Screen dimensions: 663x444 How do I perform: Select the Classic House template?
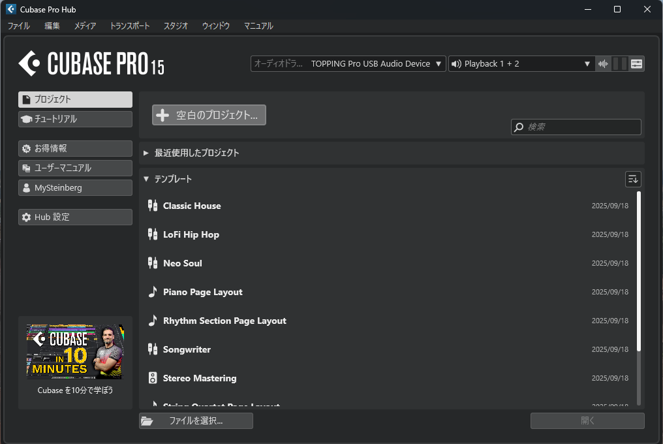(192, 206)
